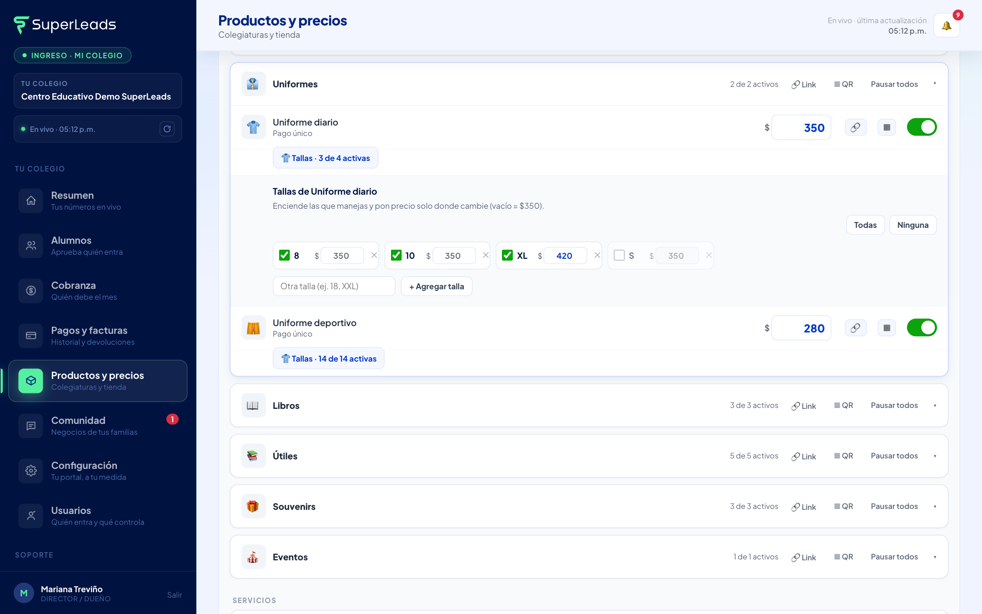Toggle Uniforme deportivo active switch
The image size is (982, 614).
(922, 328)
